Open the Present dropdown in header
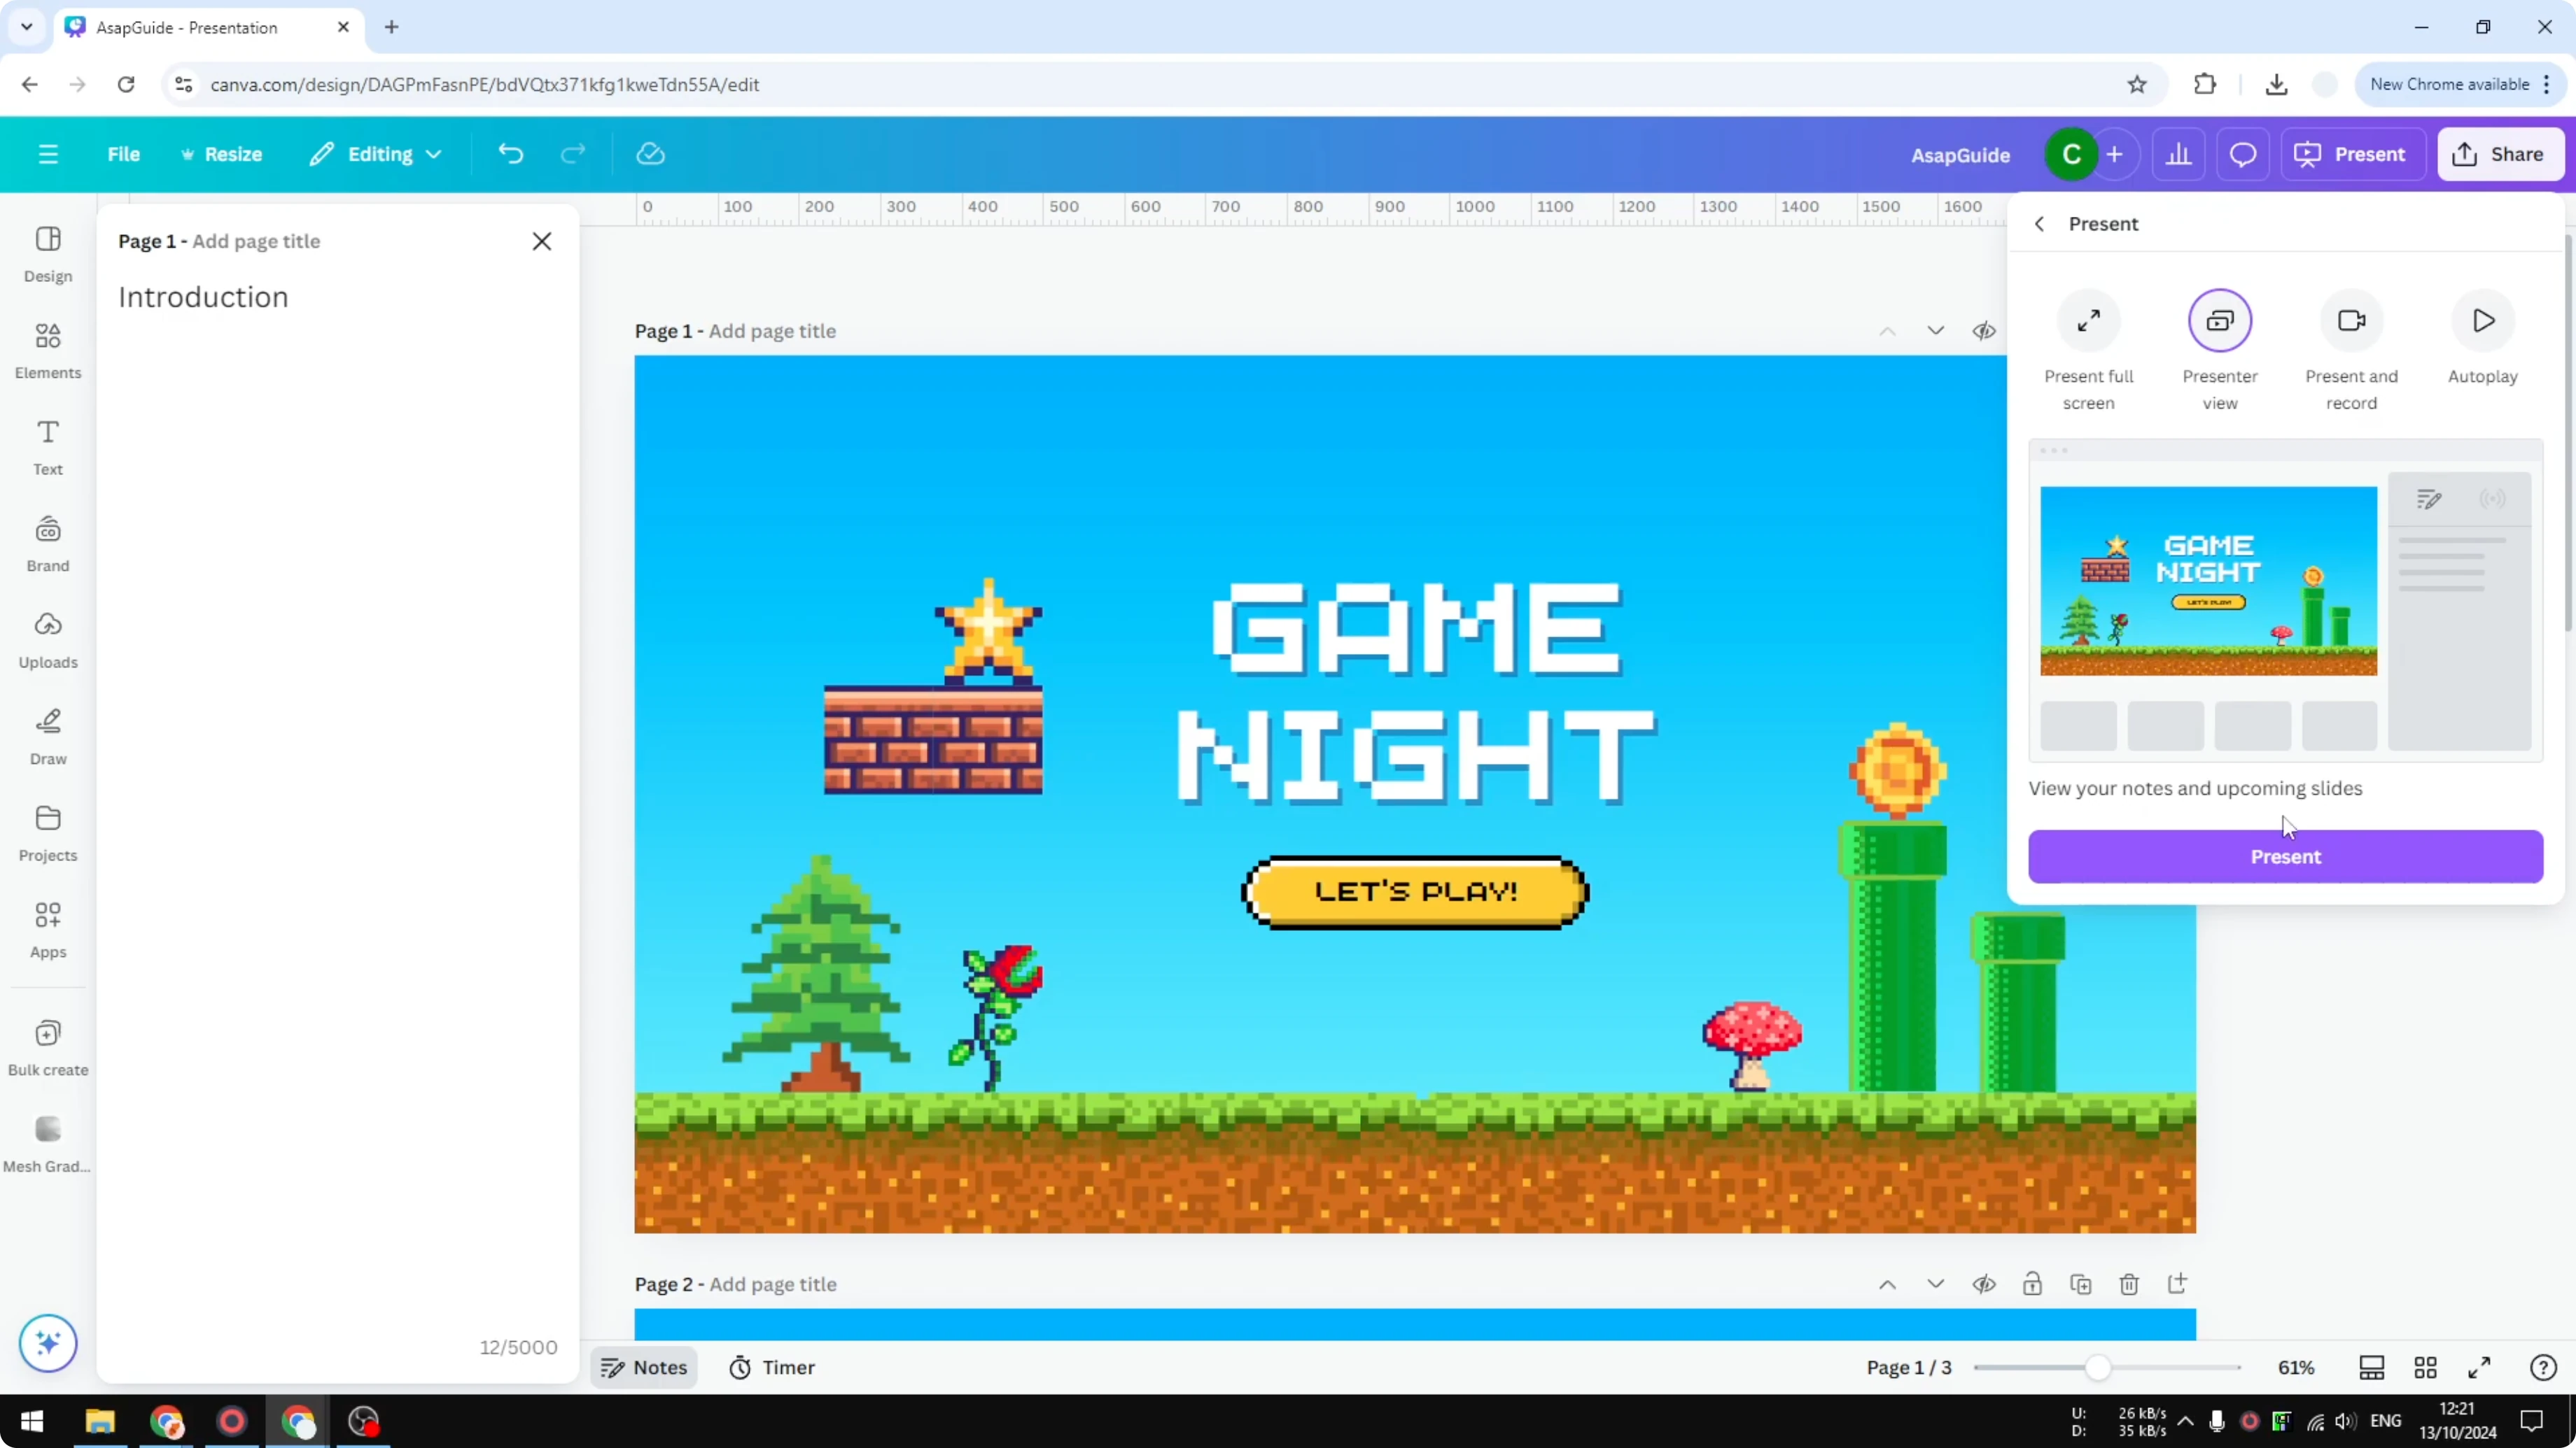2576x1448 pixels. coord(2352,154)
